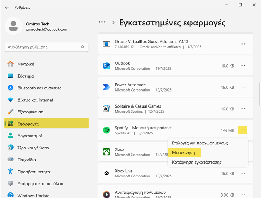Focus the Αναζήτηση ρύθμισης search field
This screenshot has height=198, width=261.
pyautogui.click(x=46, y=47)
